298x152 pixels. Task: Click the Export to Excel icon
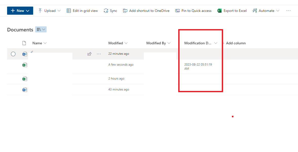coord(219,10)
